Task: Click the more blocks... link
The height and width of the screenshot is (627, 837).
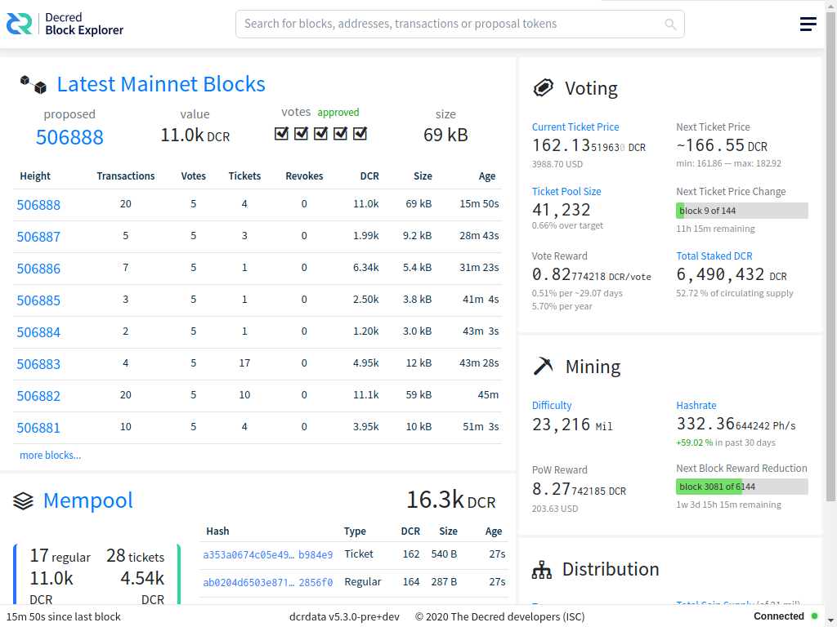Action: pos(50,456)
